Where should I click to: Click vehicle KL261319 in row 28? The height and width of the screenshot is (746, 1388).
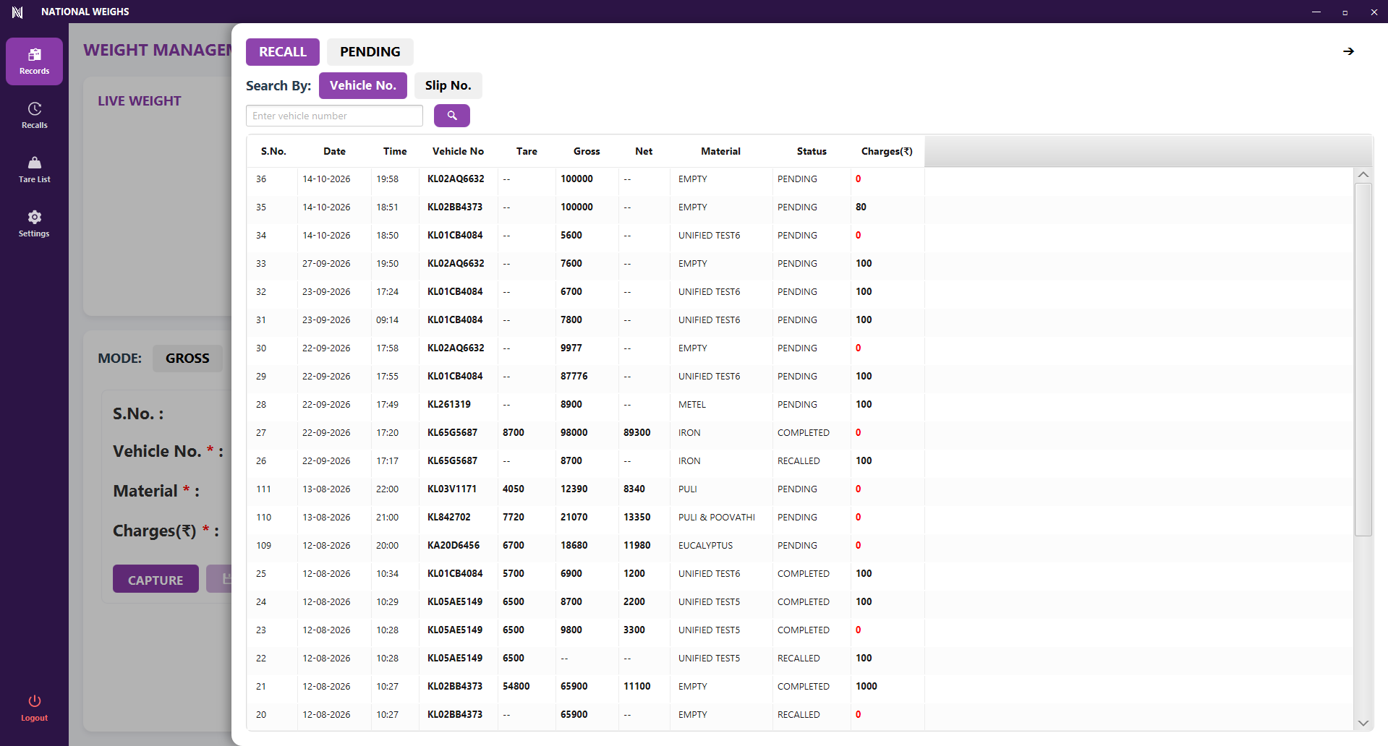tap(449, 405)
